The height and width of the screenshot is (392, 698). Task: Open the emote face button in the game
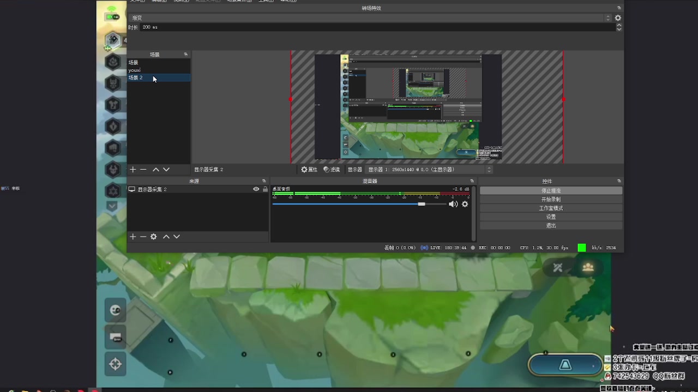[115, 310]
